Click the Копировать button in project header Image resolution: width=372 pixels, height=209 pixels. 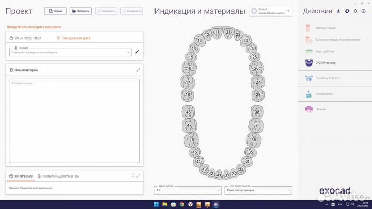coord(132,11)
